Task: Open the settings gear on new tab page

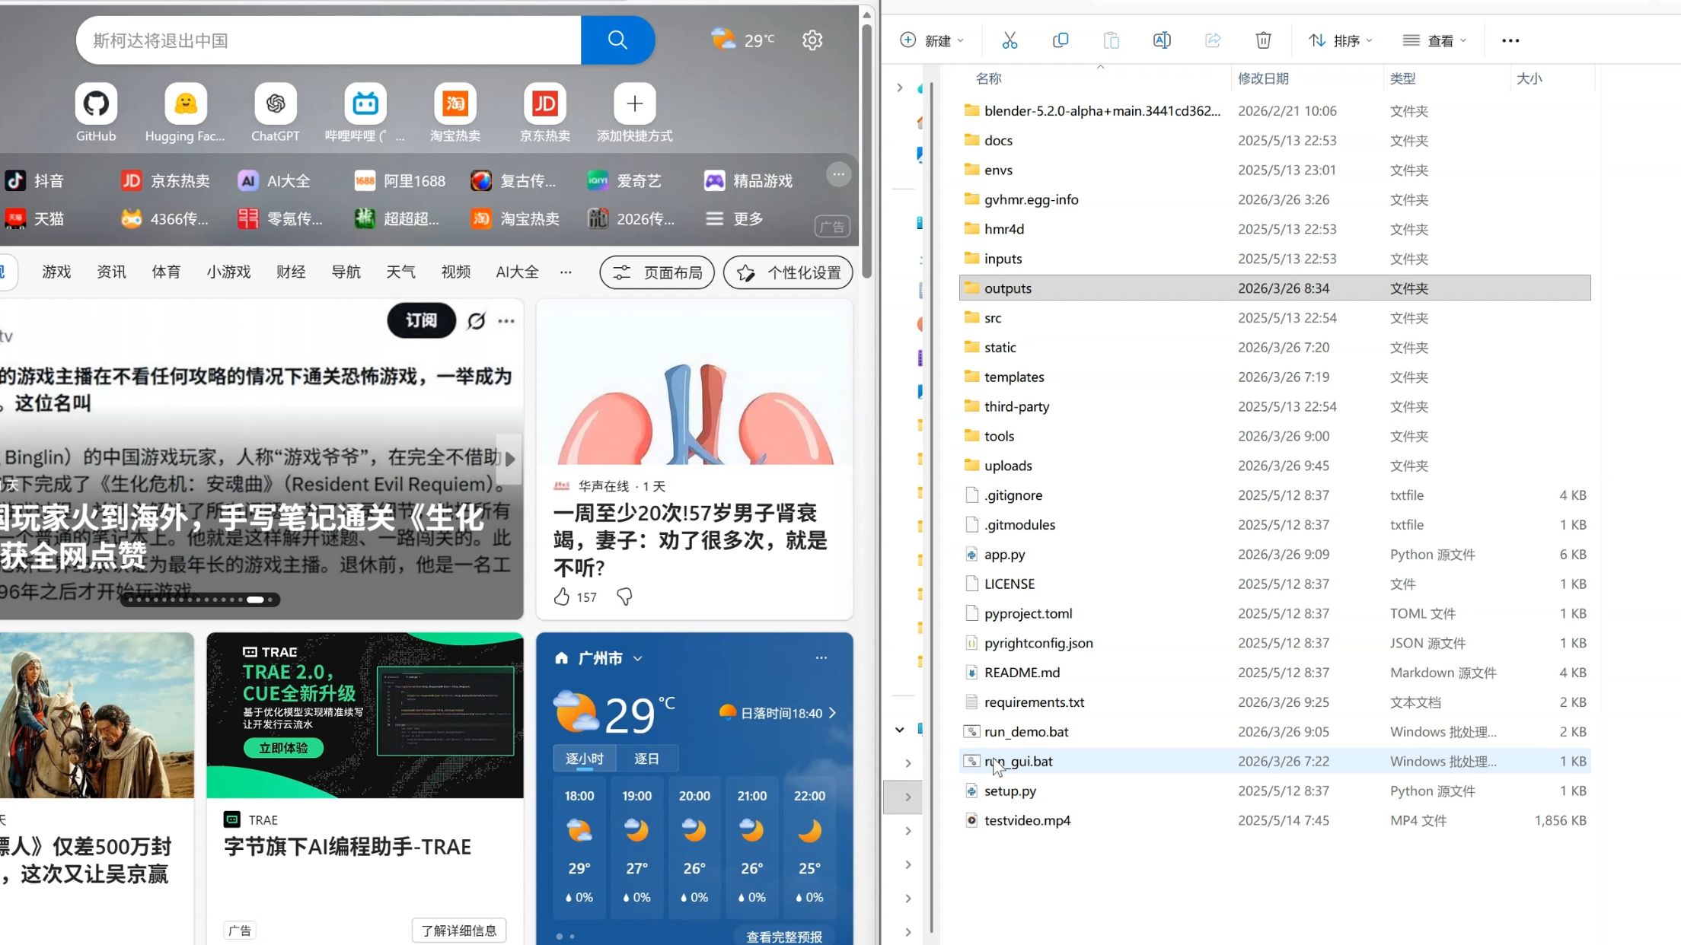Action: 812,40
